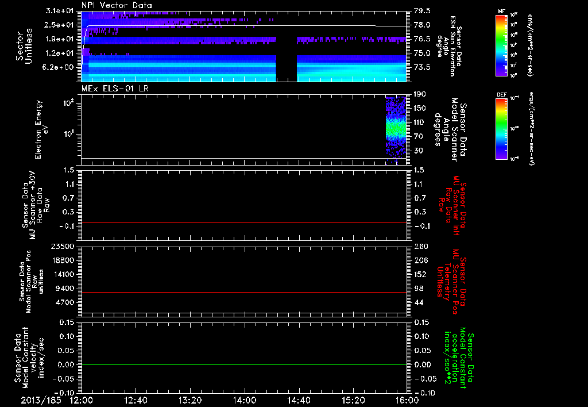
Task: Click the 44 telemetry tick value
Action: [419, 302]
